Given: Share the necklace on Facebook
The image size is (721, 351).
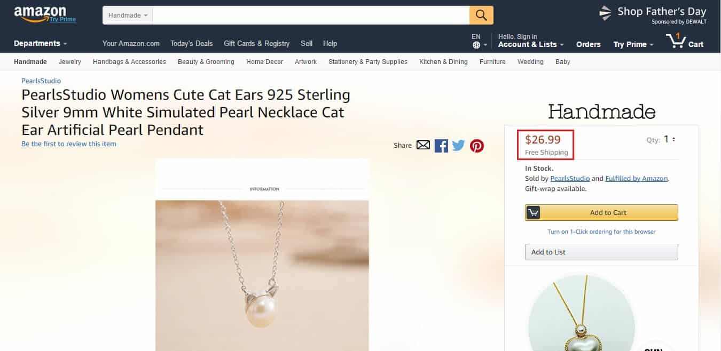Looking at the screenshot, I should [441, 145].
